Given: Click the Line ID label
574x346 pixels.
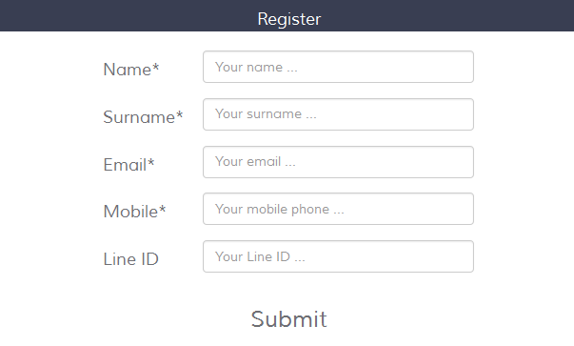Looking at the screenshot, I should tap(131, 259).
